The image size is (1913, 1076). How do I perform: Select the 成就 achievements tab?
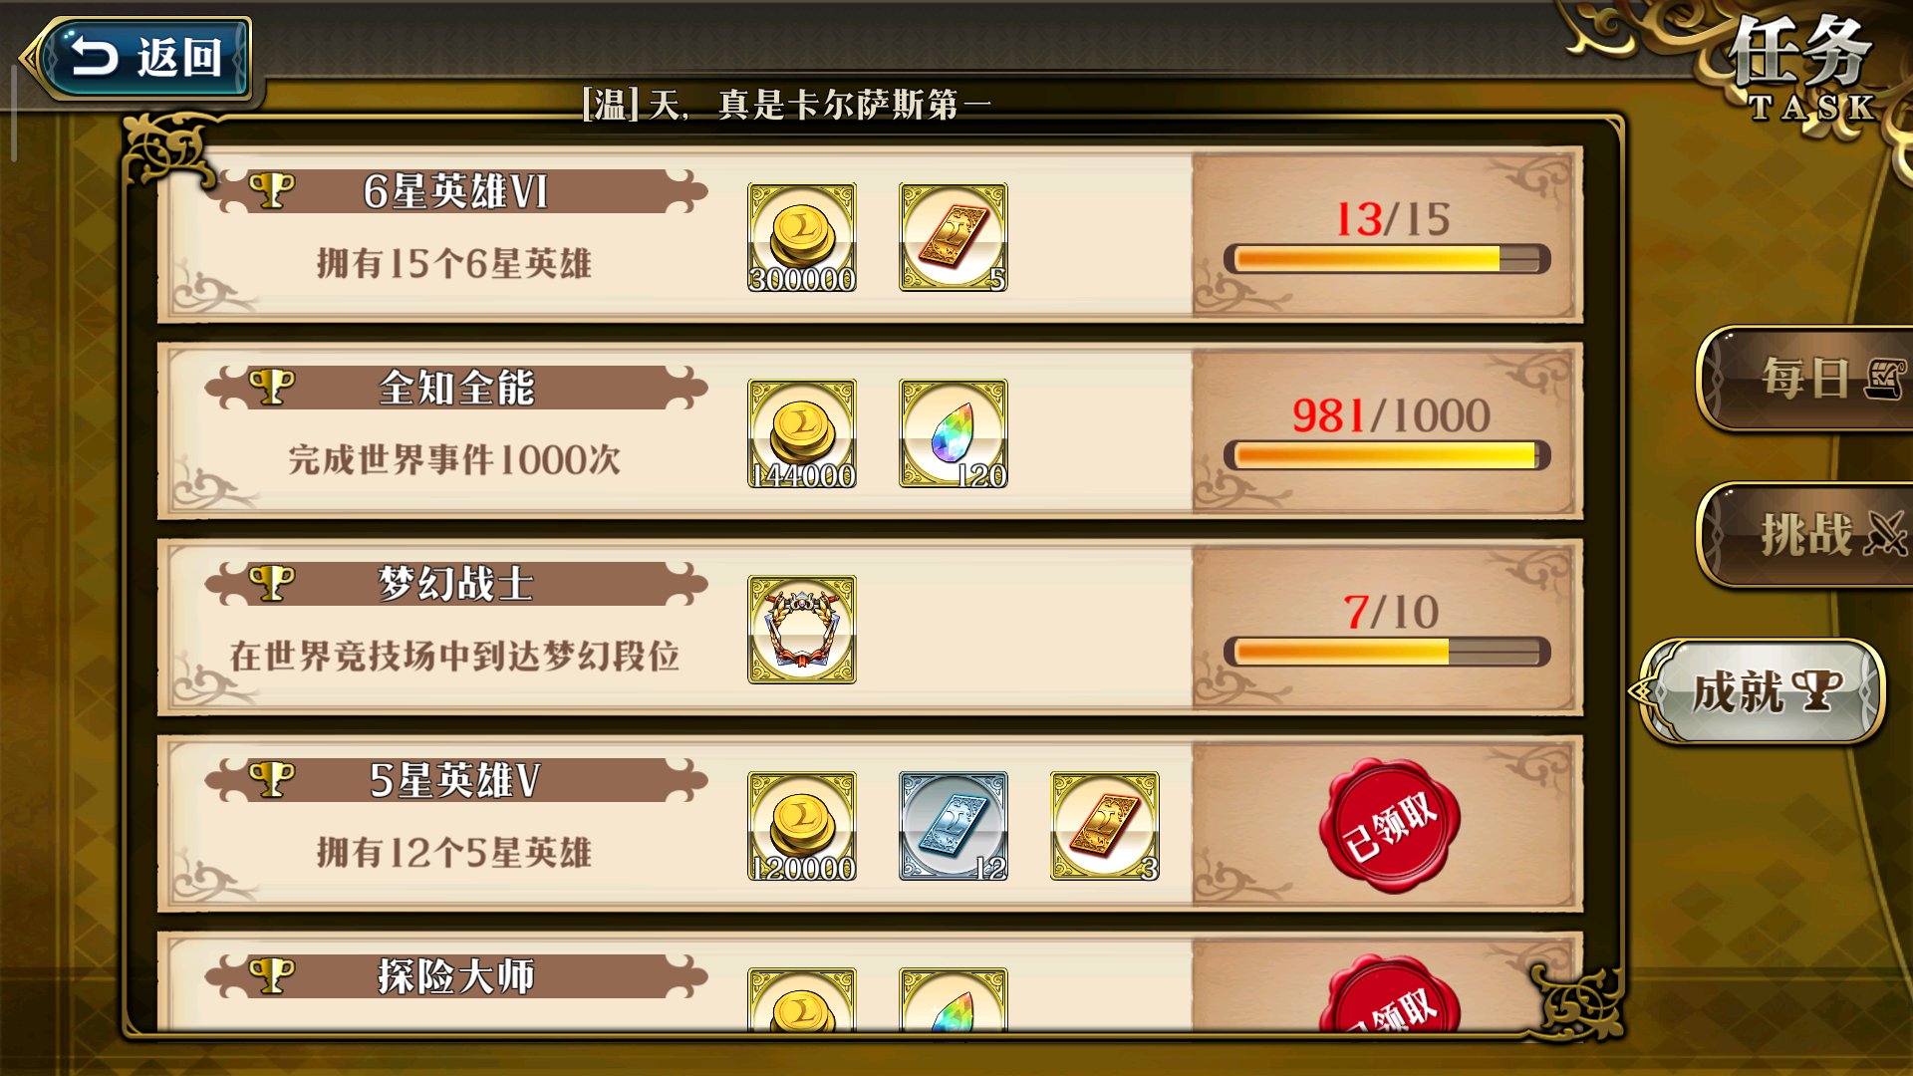pyautogui.click(x=1764, y=690)
